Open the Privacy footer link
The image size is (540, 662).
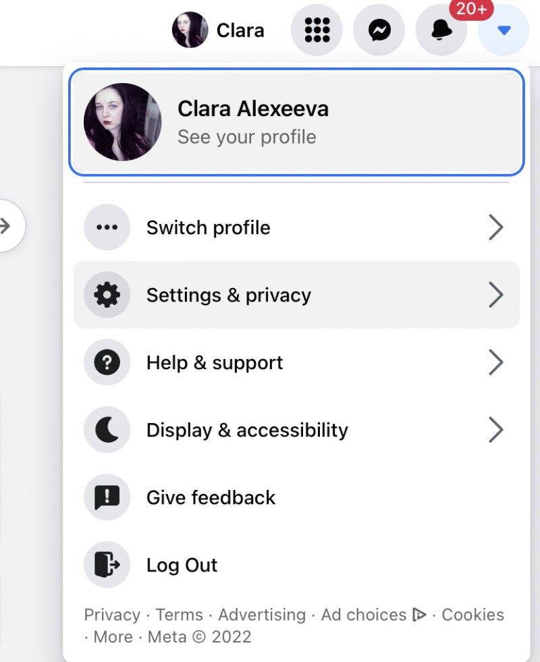coord(112,615)
